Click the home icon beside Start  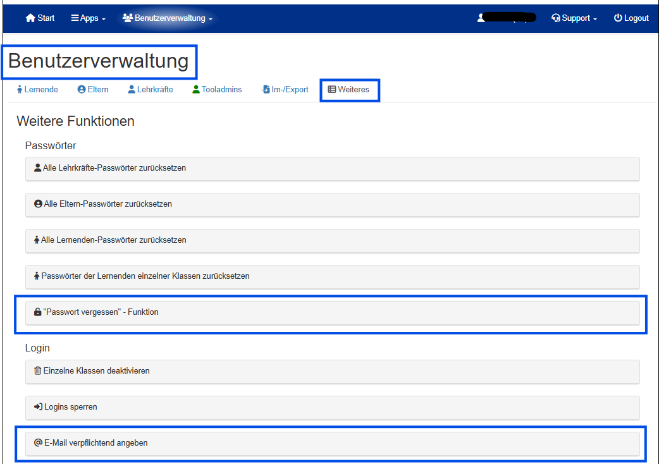coord(30,18)
